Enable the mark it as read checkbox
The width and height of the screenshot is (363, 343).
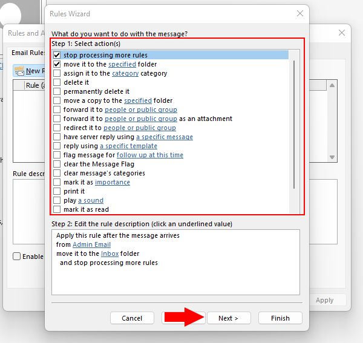coord(57,209)
